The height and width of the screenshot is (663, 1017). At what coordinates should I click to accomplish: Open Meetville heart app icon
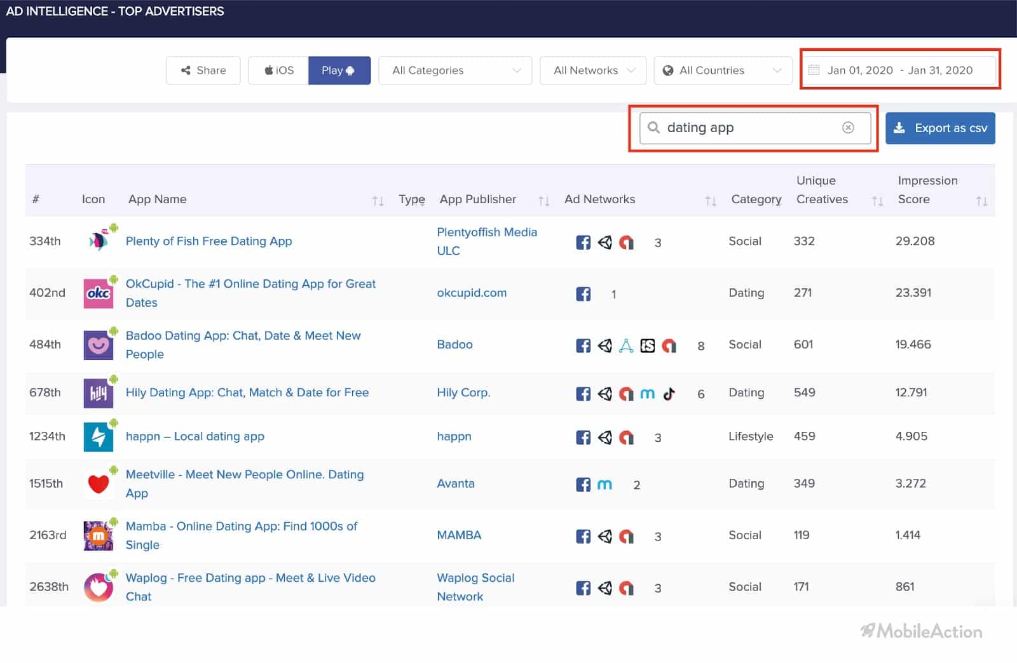click(99, 484)
